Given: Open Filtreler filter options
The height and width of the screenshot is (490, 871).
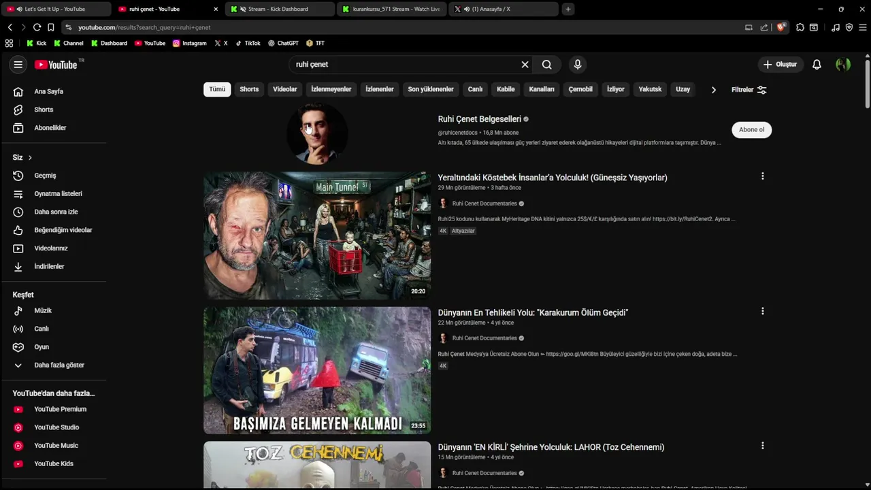Looking at the screenshot, I should point(749,90).
